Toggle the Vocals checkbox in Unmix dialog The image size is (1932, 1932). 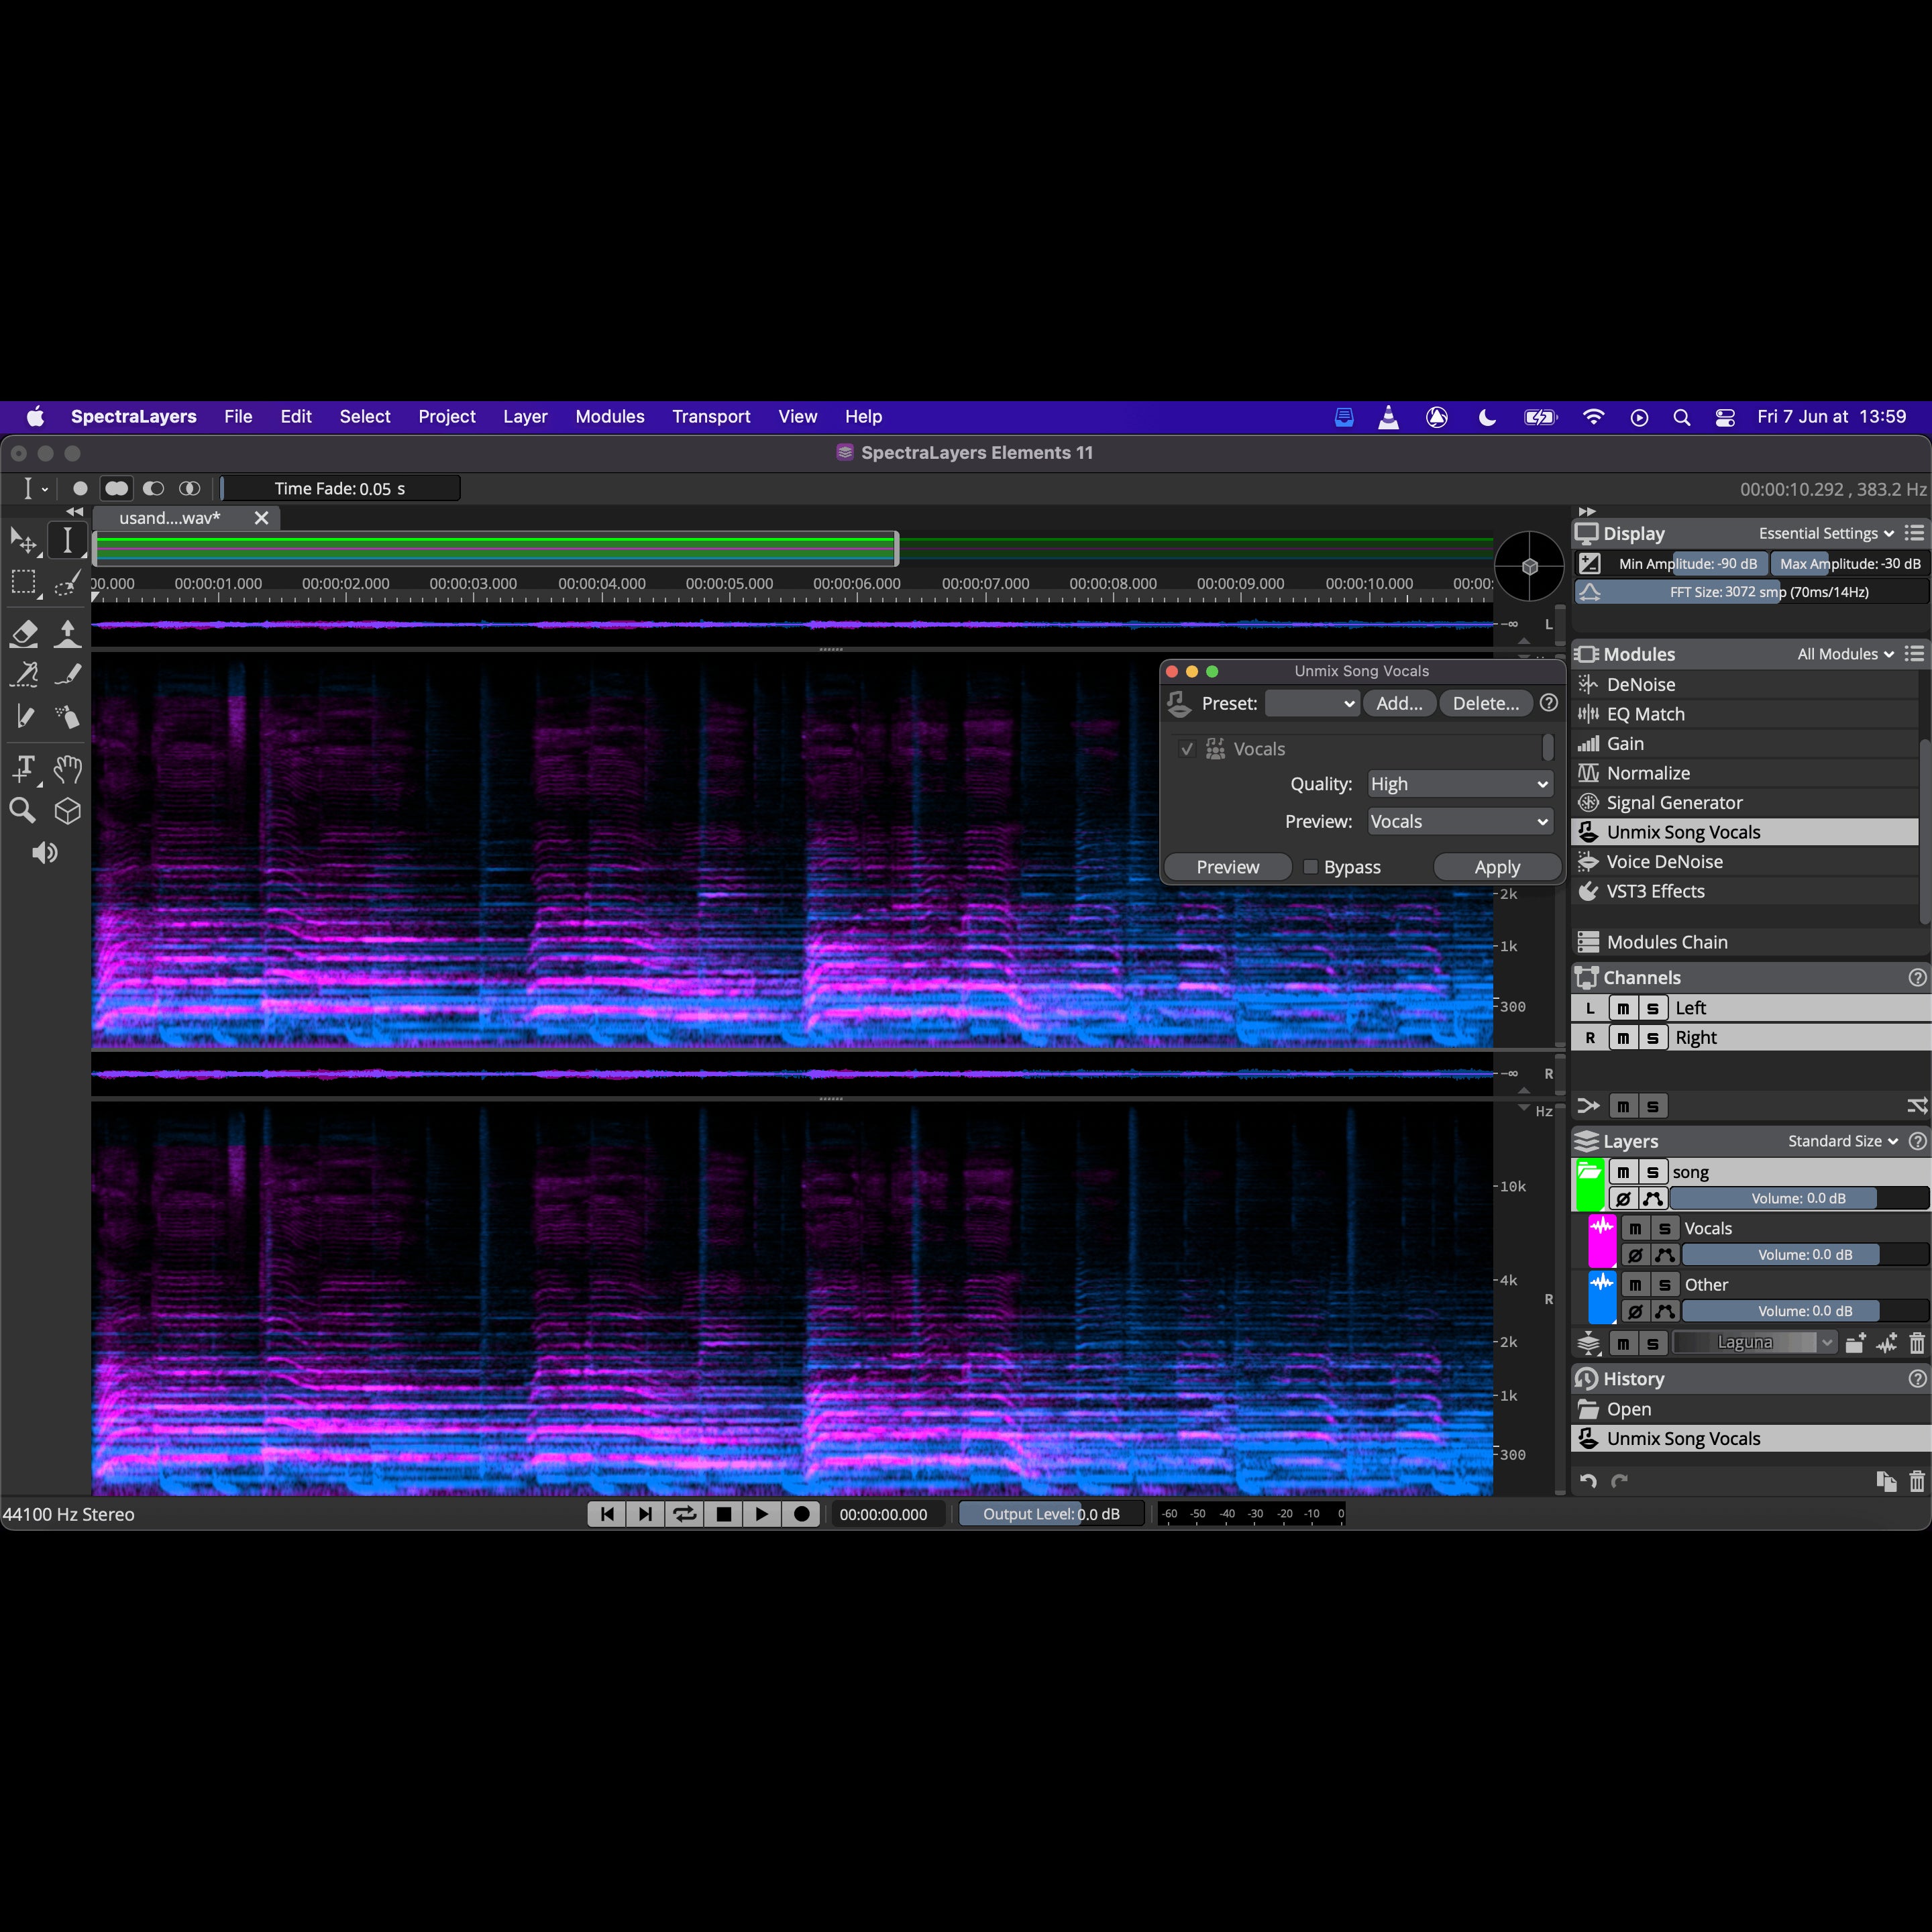pyautogui.click(x=1187, y=749)
